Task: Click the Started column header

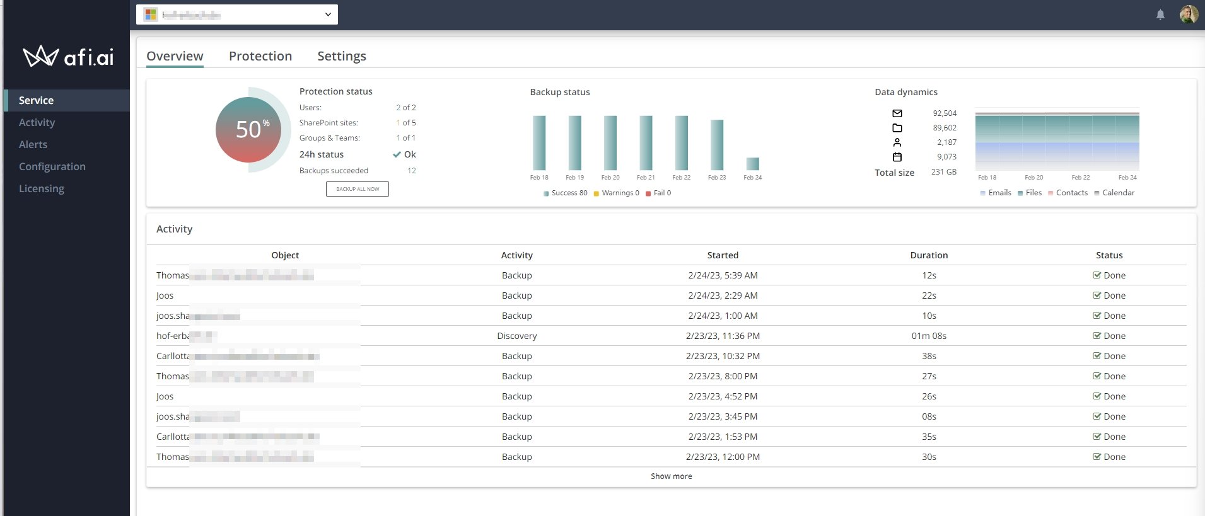Action: (x=723, y=255)
